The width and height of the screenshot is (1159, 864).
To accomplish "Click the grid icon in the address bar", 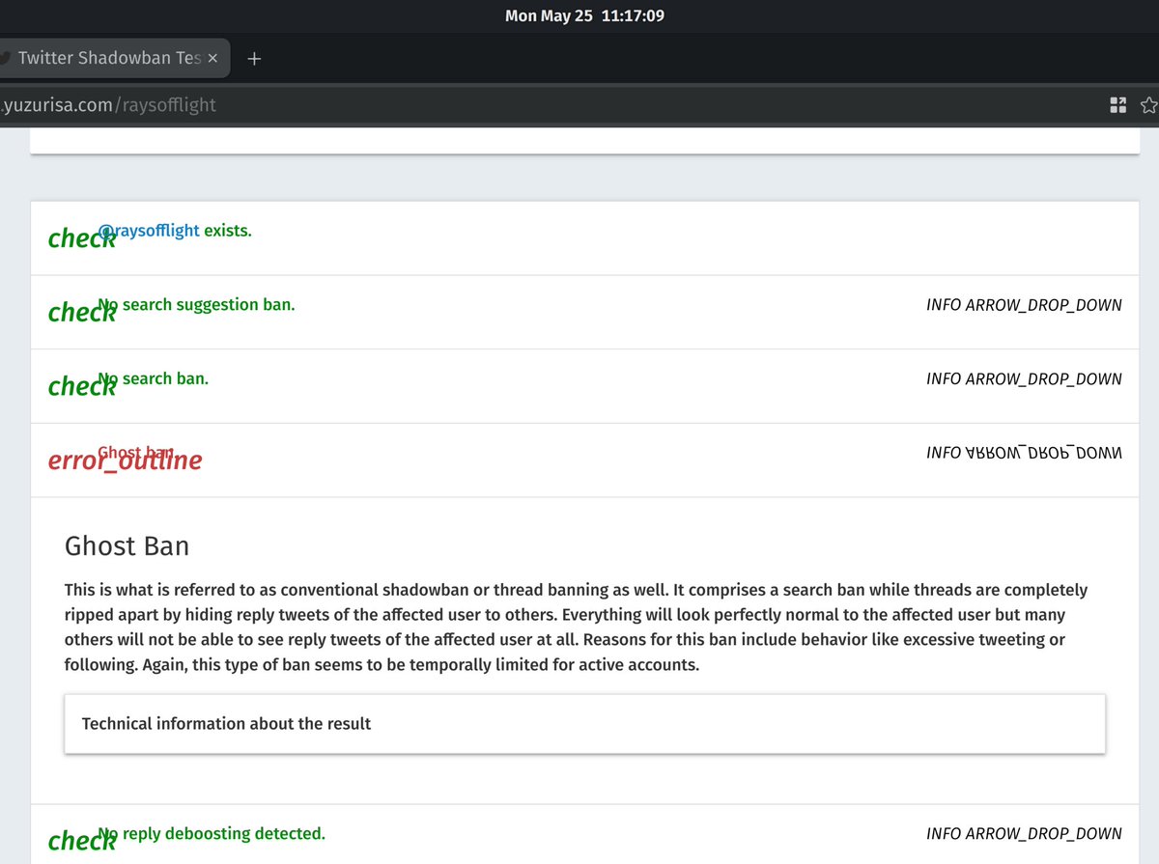I will [1118, 104].
